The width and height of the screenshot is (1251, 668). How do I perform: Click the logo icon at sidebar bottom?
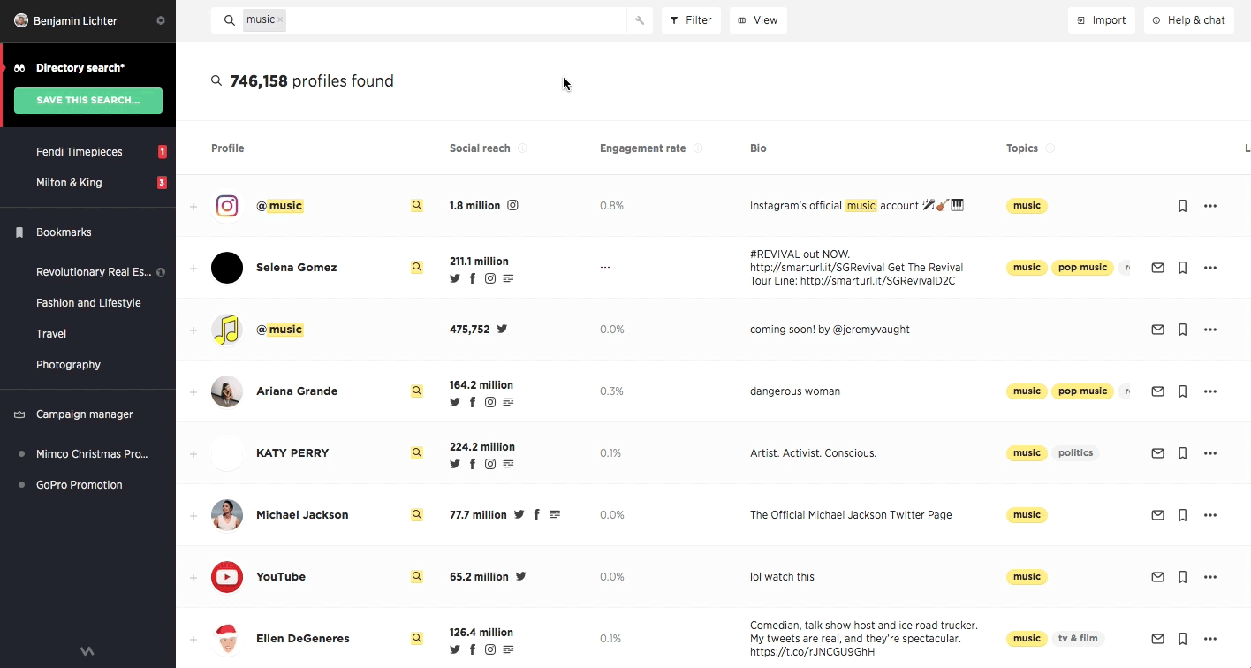(87, 651)
